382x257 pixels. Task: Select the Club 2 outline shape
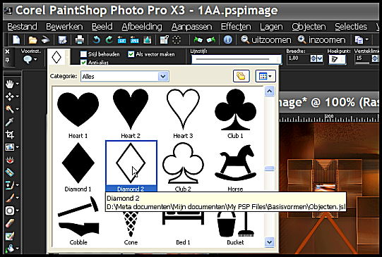point(183,167)
